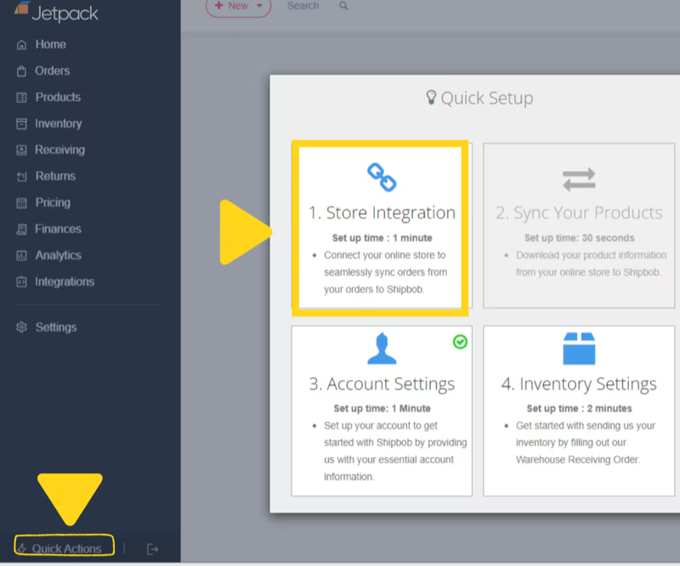Open the Integrations menu item
Viewport: 680px width, 566px height.
point(59,281)
